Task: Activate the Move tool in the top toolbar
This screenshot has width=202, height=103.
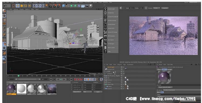Action: point(18,6)
